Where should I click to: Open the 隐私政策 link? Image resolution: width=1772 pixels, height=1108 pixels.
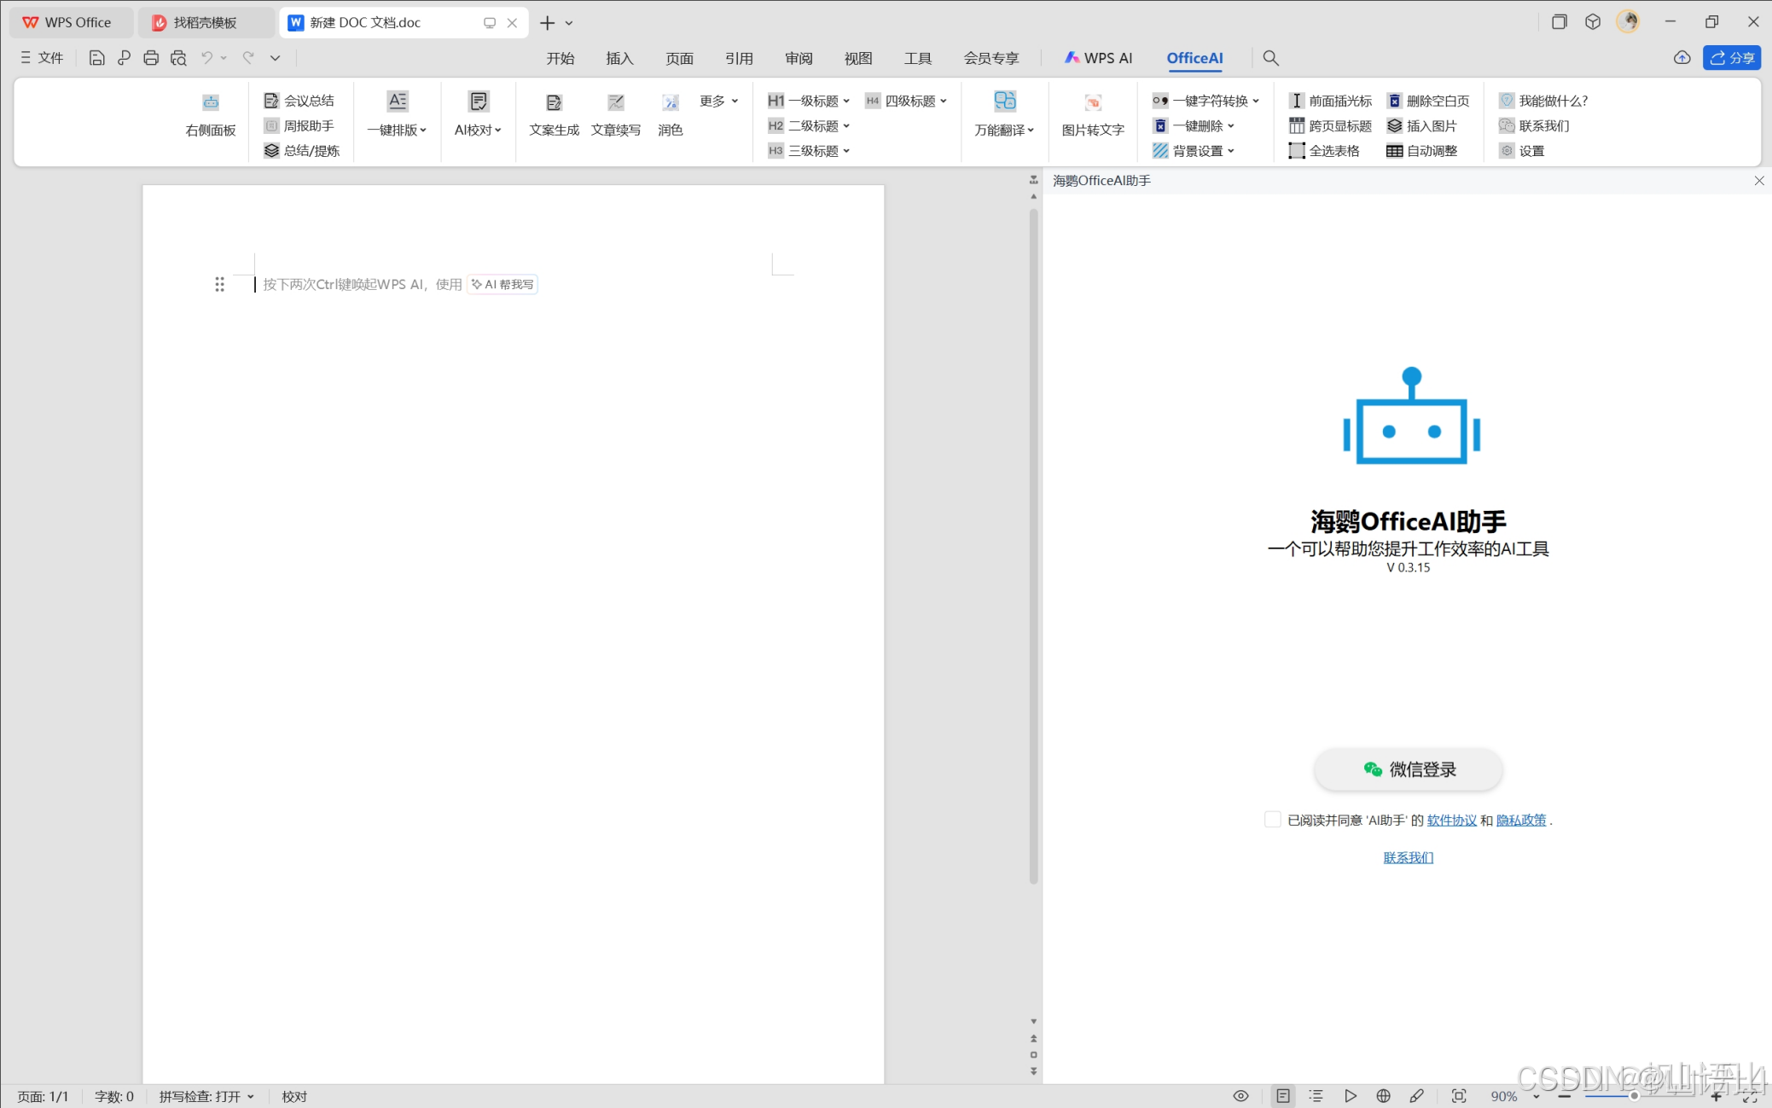click(1521, 820)
